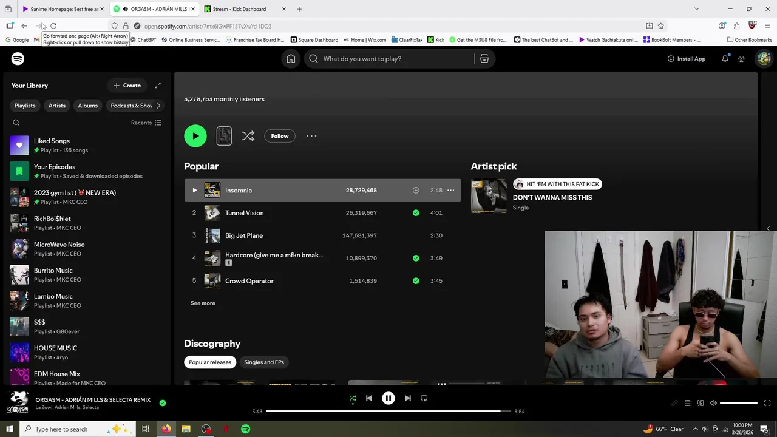
Task: Filter library by Playlists
Action: point(25,106)
